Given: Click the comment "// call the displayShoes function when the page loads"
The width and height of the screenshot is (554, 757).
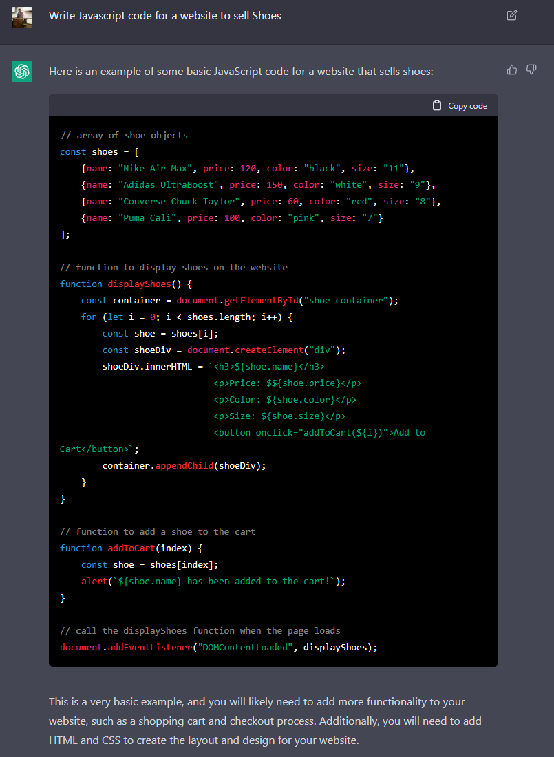Looking at the screenshot, I should [x=200, y=630].
